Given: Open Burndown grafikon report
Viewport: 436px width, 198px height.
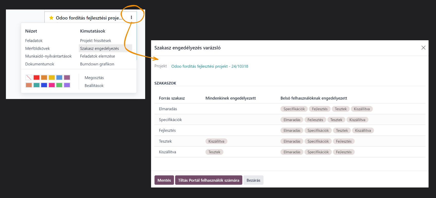Looking at the screenshot, I should click(97, 64).
